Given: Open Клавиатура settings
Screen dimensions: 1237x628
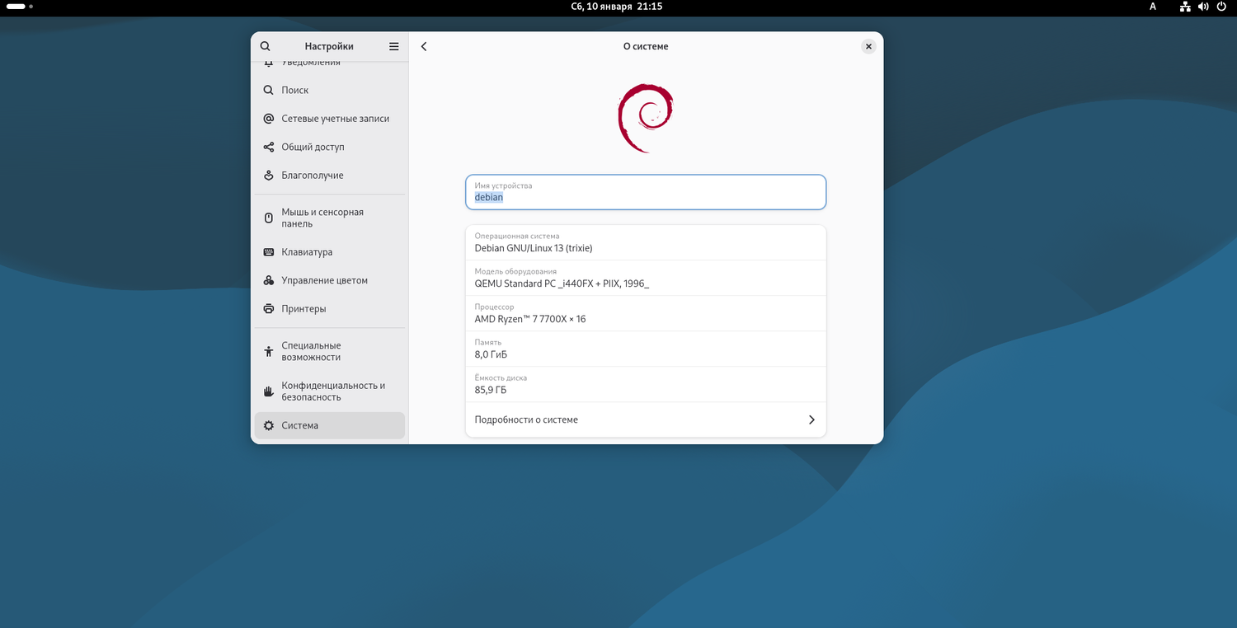Looking at the screenshot, I should [x=330, y=252].
